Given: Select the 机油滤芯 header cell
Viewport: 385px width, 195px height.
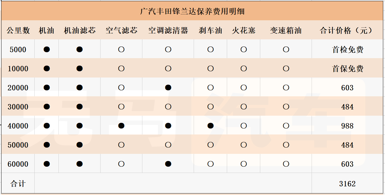Looking at the screenshot, I should pos(79,30).
